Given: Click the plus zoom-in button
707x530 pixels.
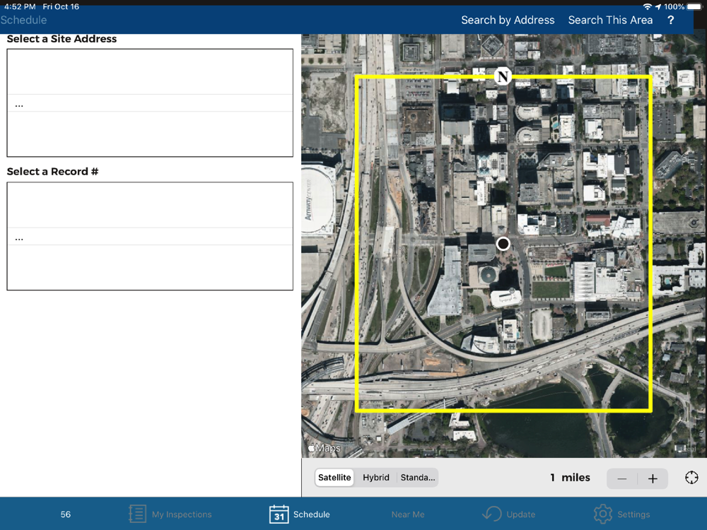Looking at the screenshot, I should tap(653, 478).
